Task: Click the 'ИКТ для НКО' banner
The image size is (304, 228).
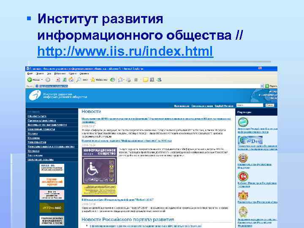Action: [x=52, y=208]
